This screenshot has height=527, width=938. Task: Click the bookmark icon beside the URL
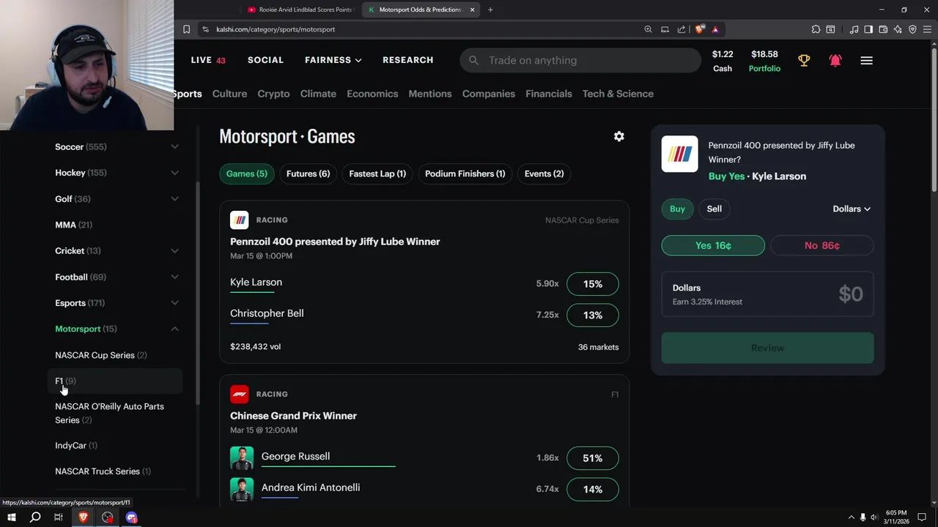(x=186, y=29)
